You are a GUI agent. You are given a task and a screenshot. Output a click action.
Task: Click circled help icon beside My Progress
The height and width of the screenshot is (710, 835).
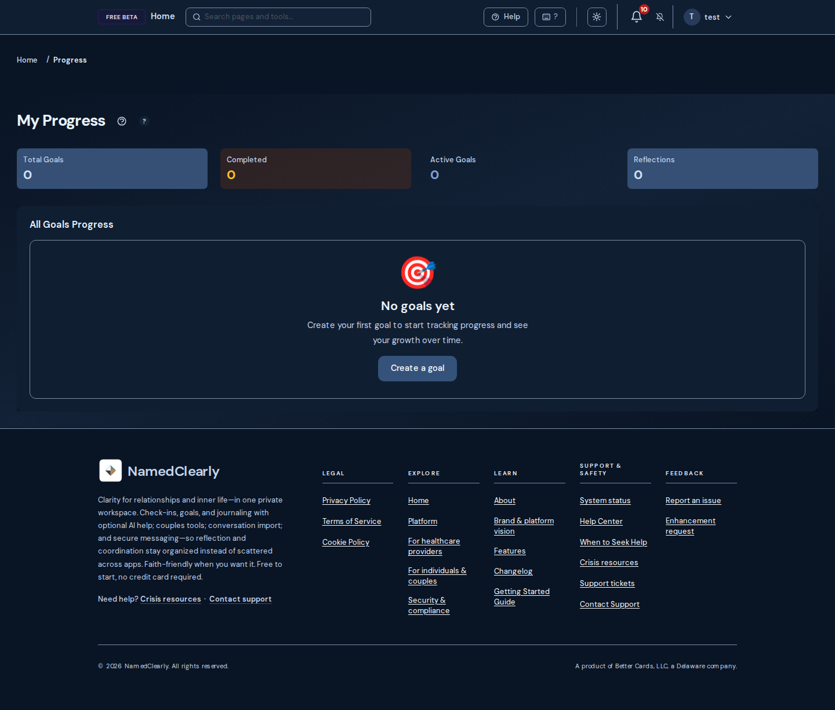(x=122, y=121)
